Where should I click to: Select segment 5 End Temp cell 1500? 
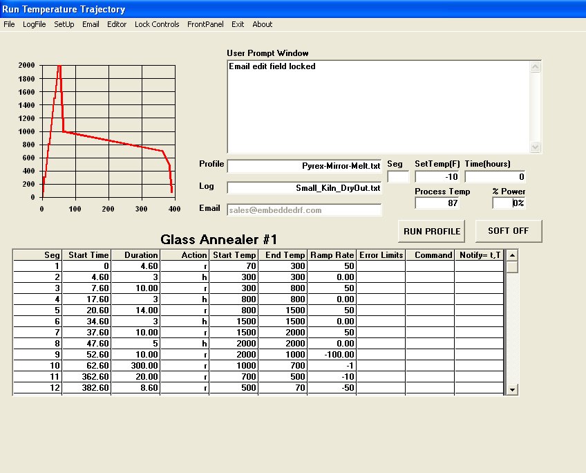(283, 310)
